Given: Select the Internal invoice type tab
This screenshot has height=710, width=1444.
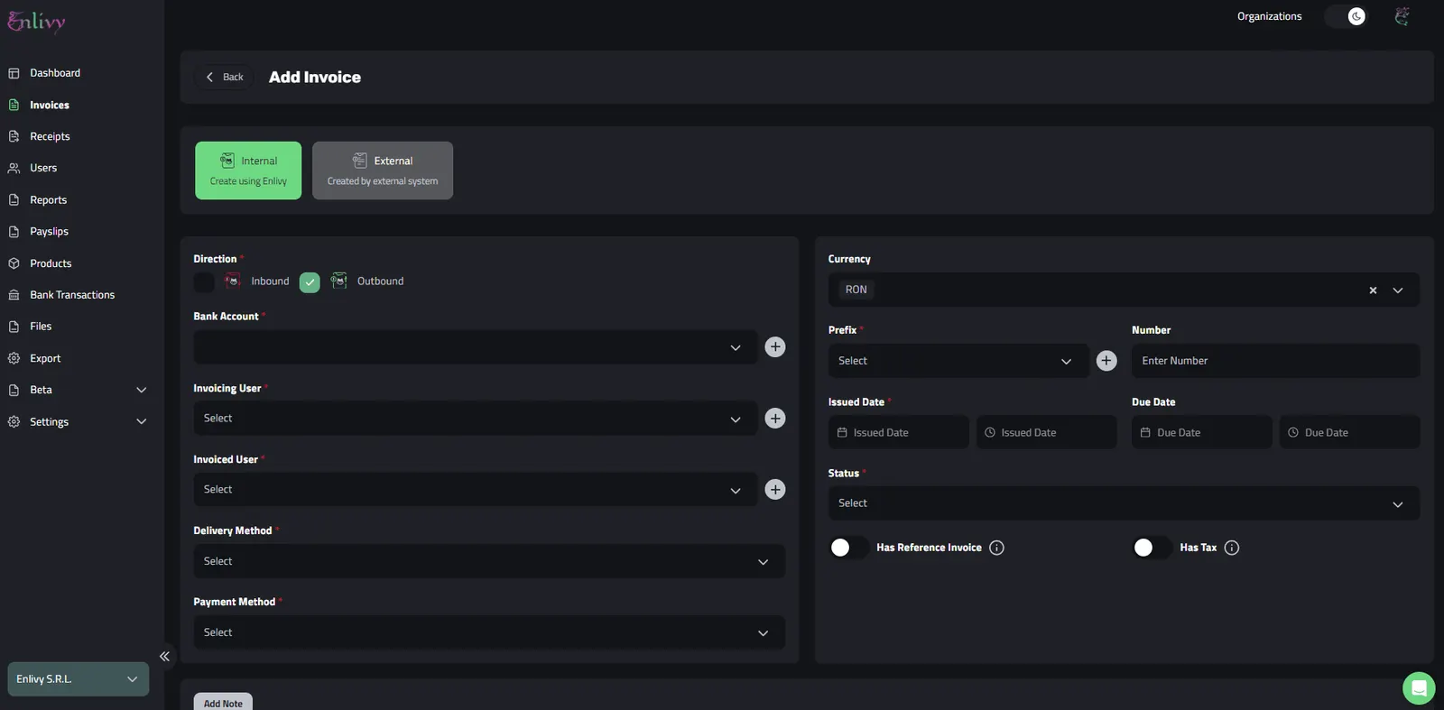Looking at the screenshot, I should pos(248,171).
